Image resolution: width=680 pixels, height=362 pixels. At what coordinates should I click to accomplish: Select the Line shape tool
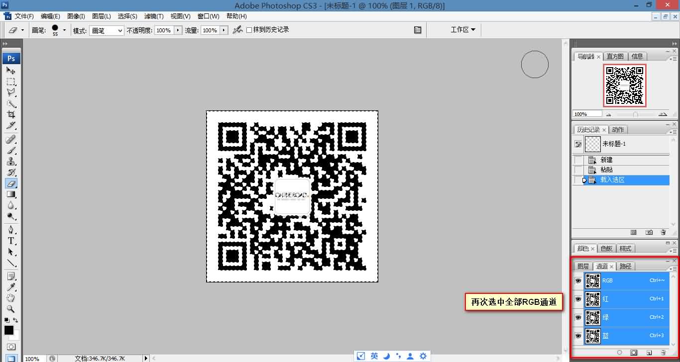point(11,263)
